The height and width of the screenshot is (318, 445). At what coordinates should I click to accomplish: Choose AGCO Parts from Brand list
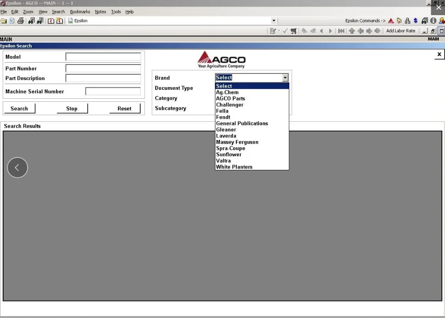252,98
